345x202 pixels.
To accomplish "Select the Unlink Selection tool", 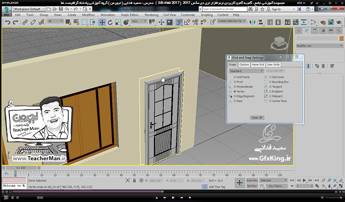I will point(33,22).
